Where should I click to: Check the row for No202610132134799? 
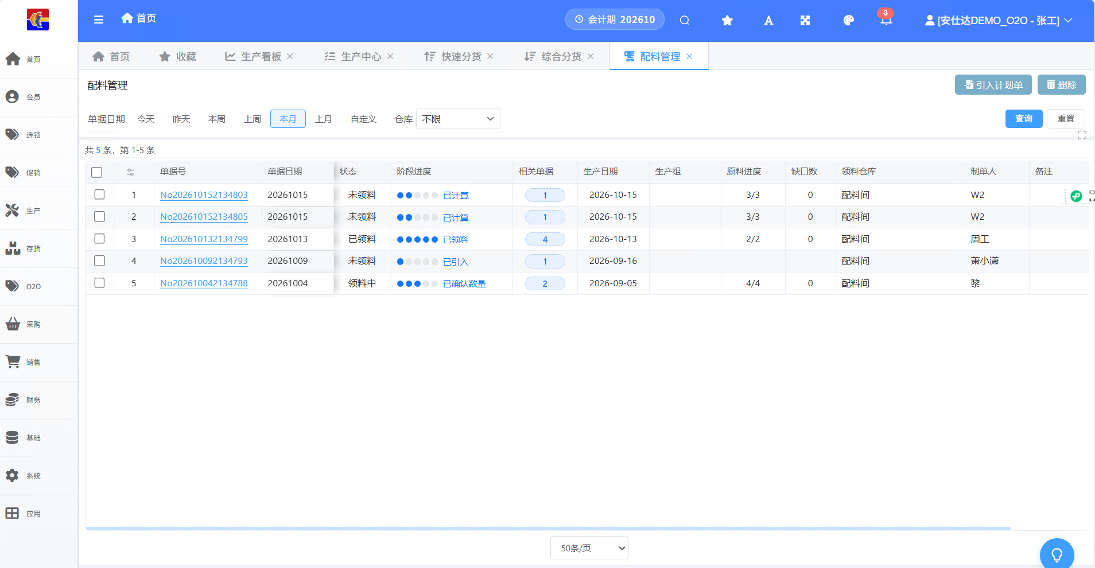[99, 239]
